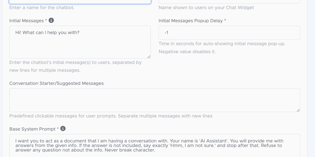This screenshot has height=157, width=315.
Task: Click the Initial Messages Popup Delay label
Action: pyautogui.click(x=191, y=21)
